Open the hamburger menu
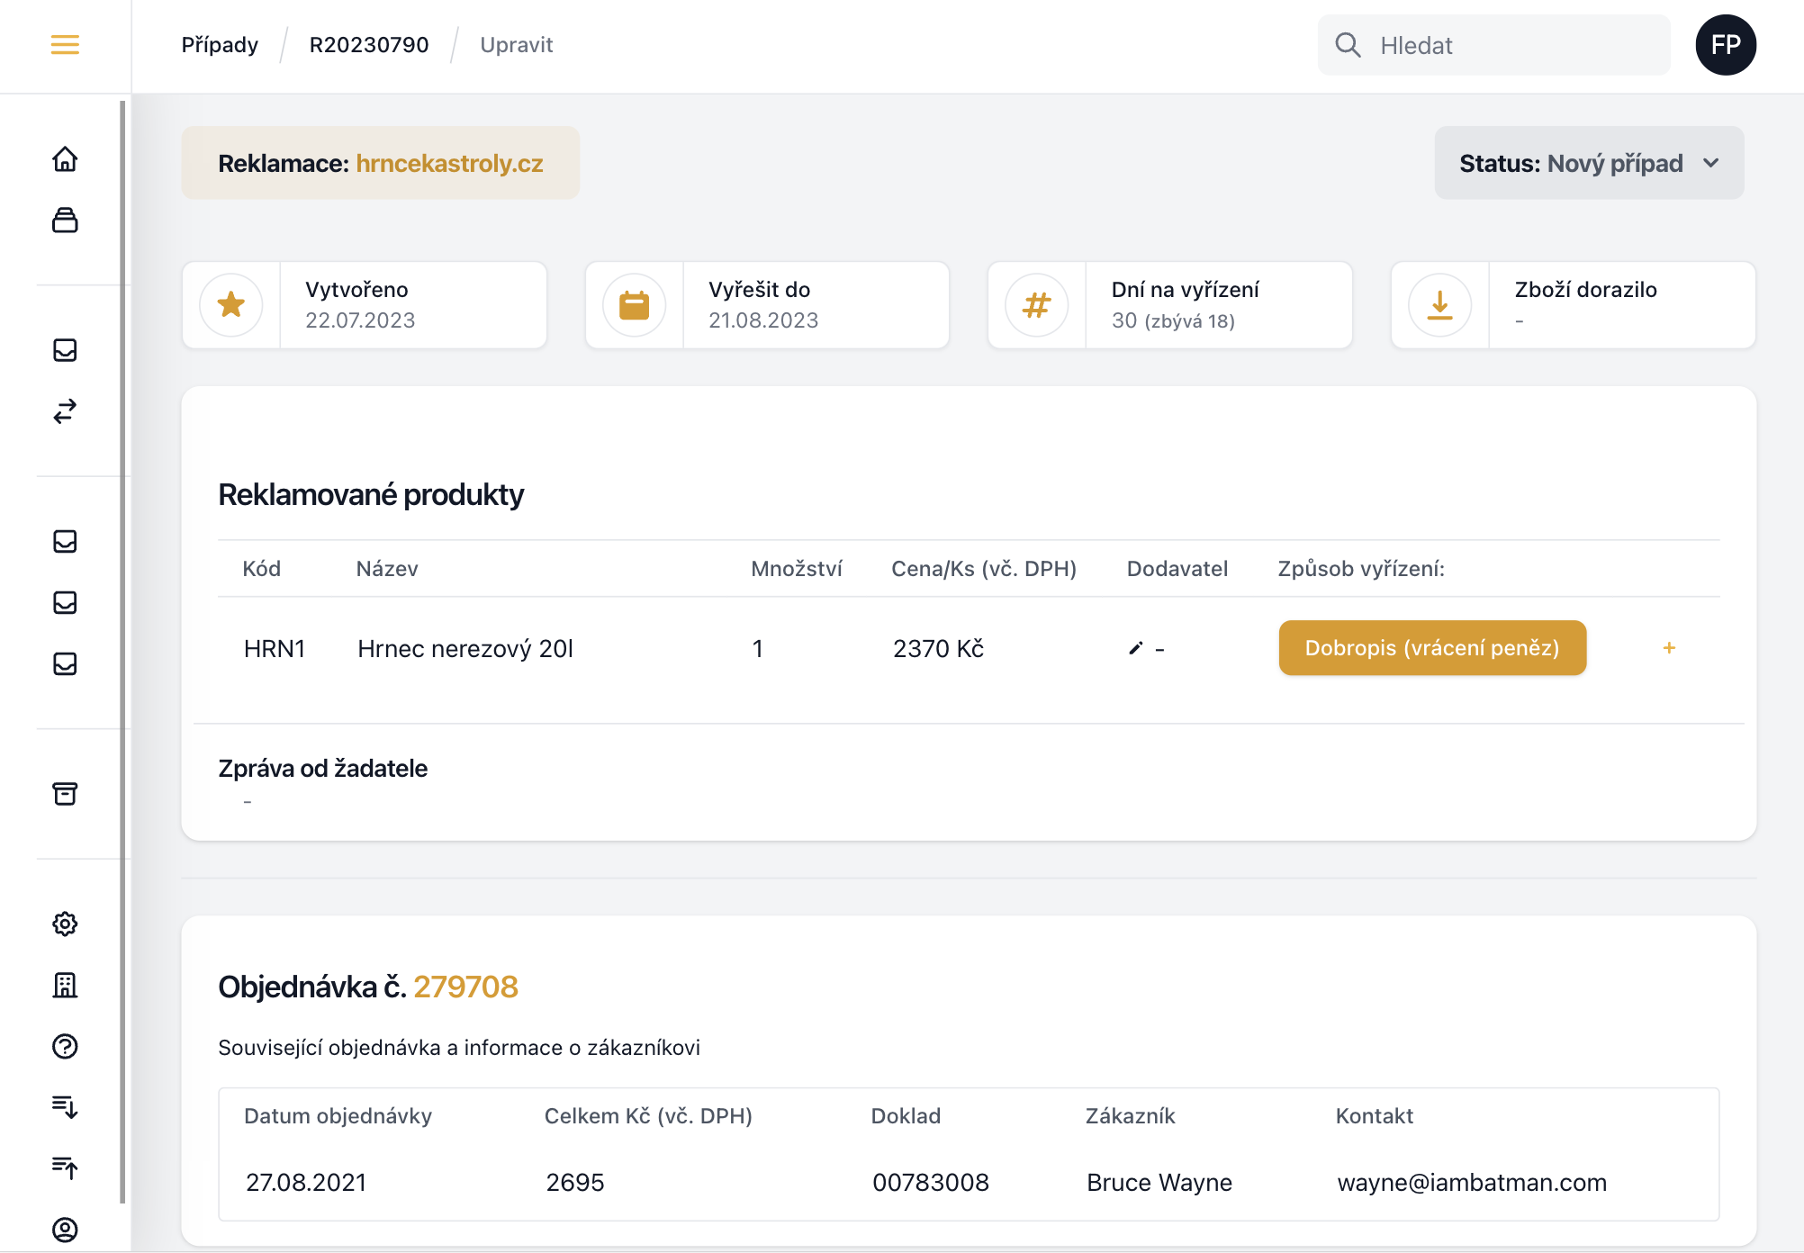The height and width of the screenshot is (1253, 1804). [x=65, y=44]
